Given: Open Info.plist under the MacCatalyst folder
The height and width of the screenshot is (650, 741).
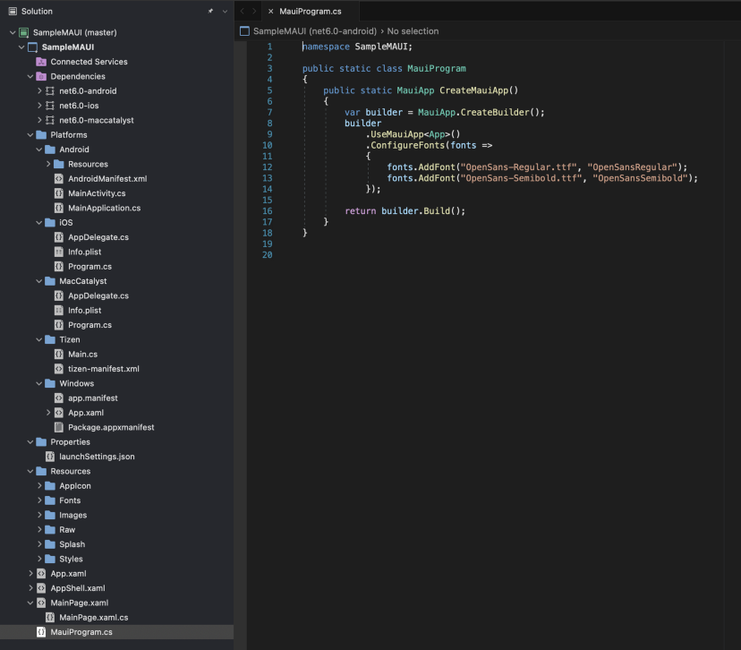Looking at the screenshot, I should click(85, 311).
